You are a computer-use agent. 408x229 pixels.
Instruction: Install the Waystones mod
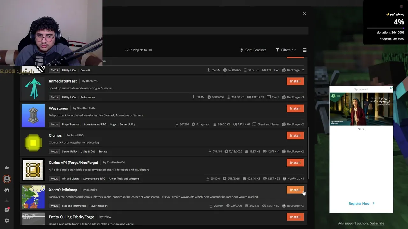(295, 108)
